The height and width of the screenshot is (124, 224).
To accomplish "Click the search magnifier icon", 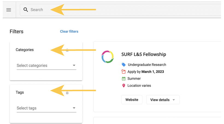I will click(x=26, y=10).
